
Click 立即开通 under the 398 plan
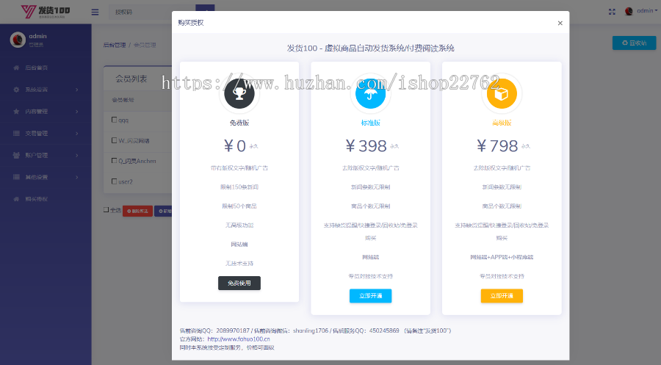click(x=371, y=296)
